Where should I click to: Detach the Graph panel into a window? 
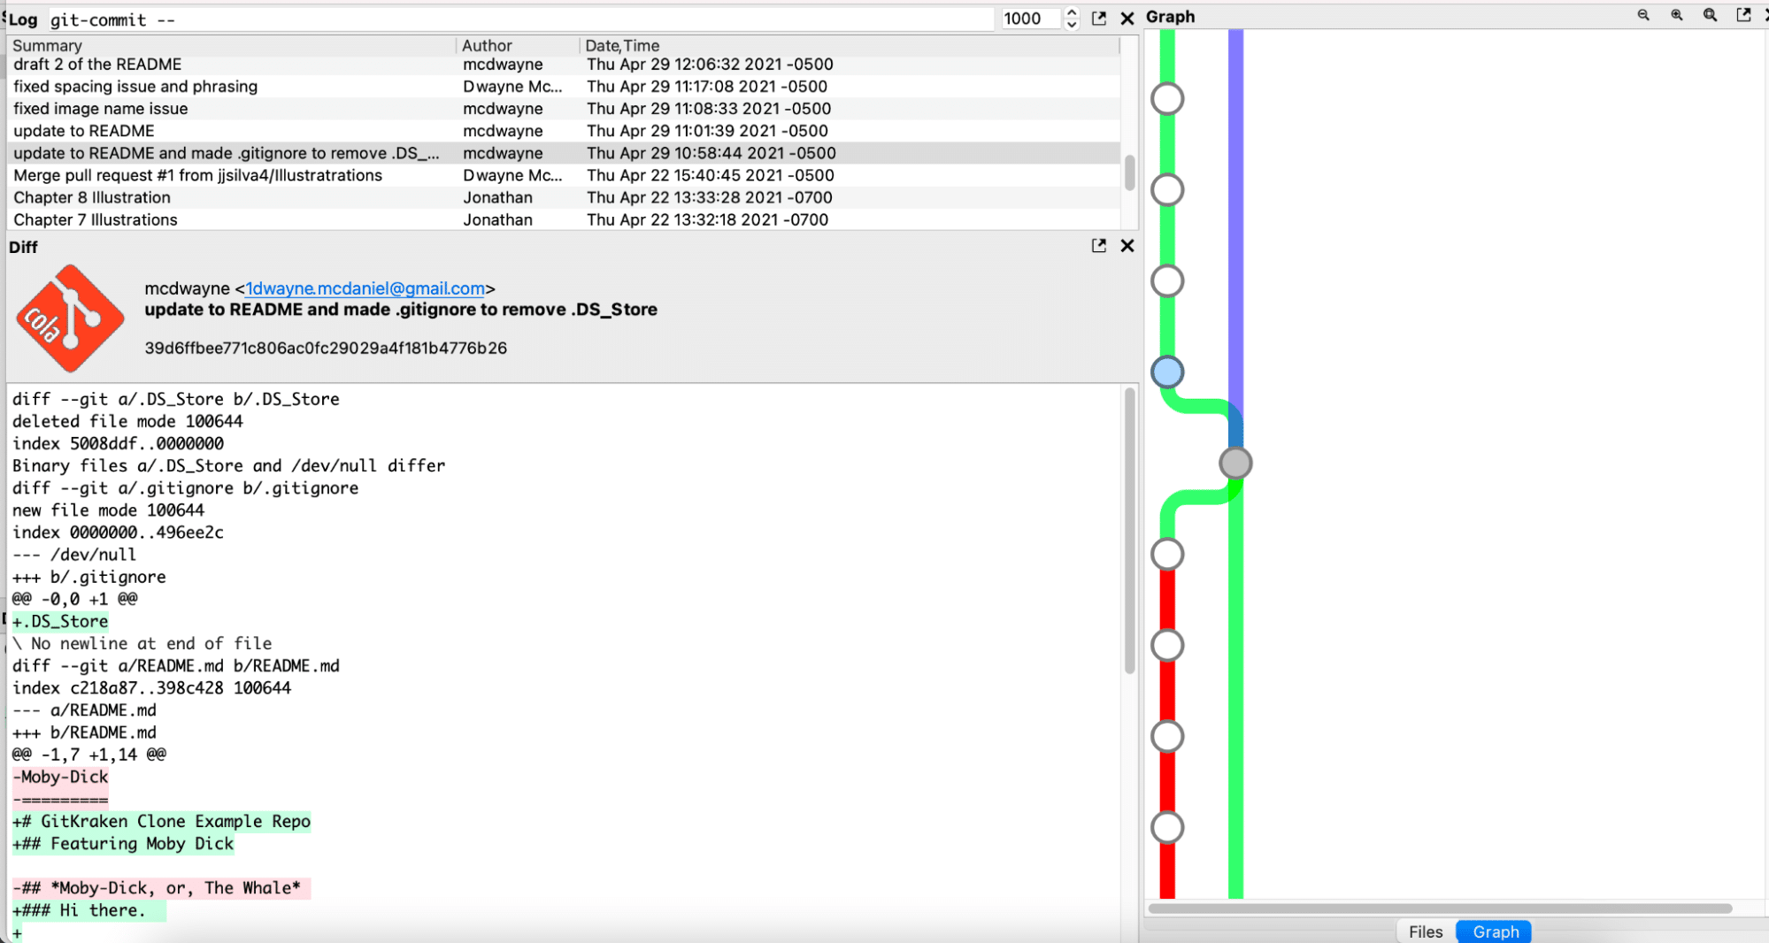coord(1743,15)
